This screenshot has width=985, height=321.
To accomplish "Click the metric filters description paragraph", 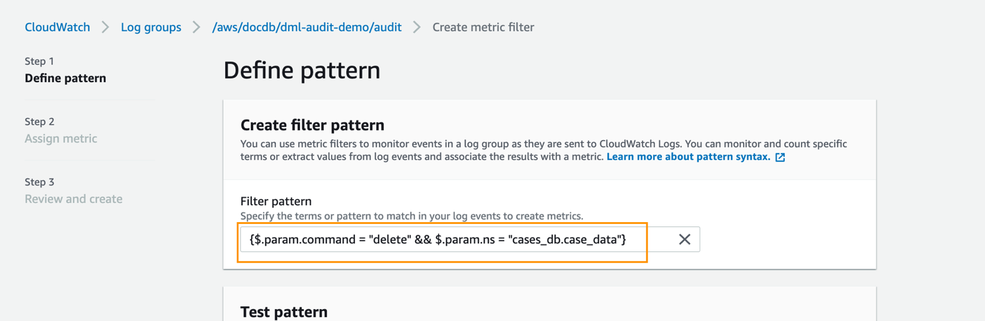I will point(543,150).
